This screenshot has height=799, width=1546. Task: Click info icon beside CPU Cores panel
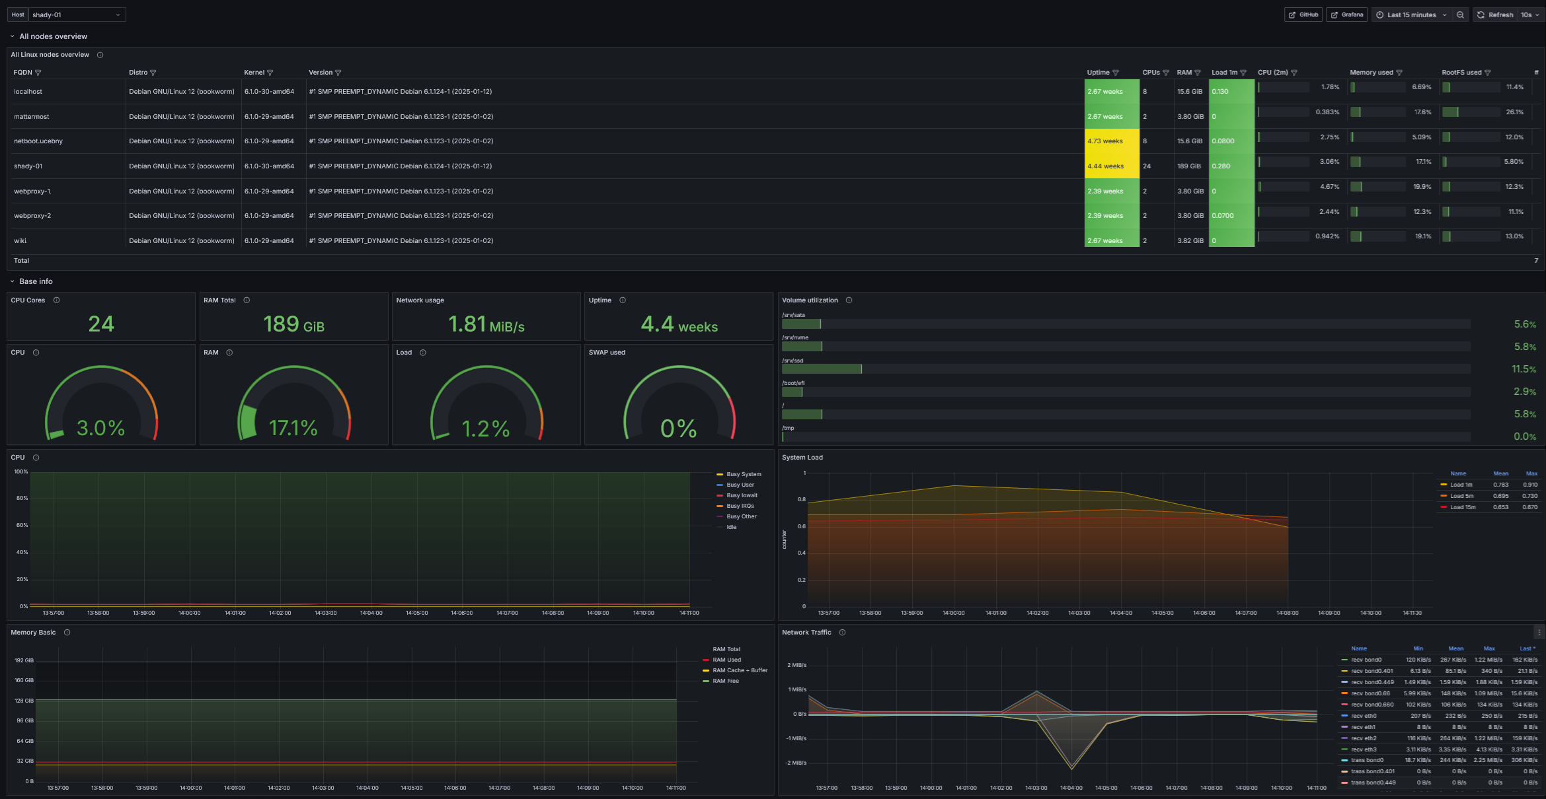(57, 300)
